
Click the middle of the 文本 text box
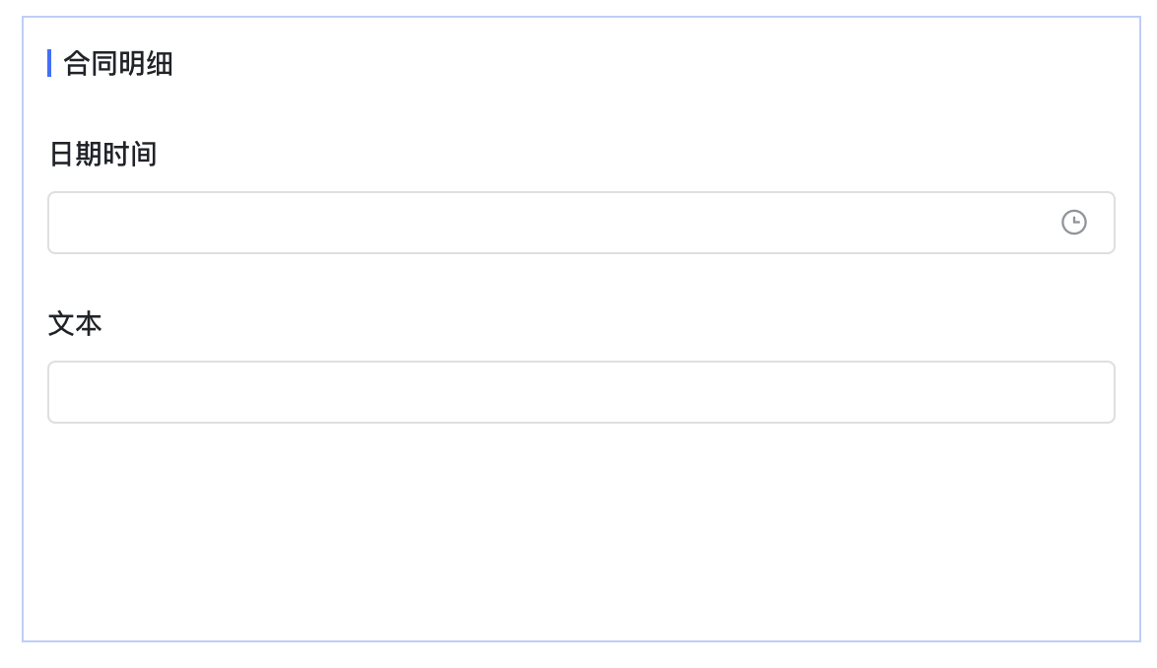pos(580,392)
